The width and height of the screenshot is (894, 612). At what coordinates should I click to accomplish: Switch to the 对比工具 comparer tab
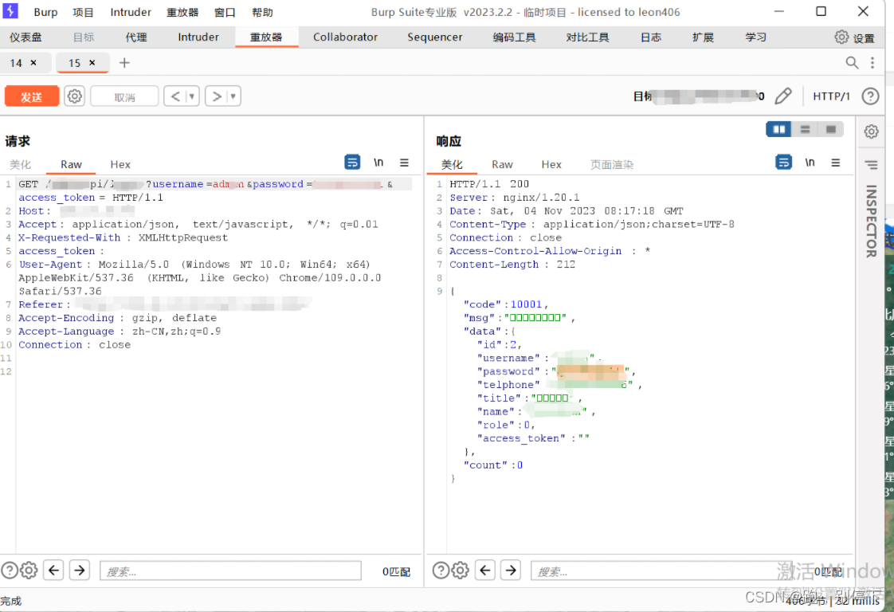(587, 37)
